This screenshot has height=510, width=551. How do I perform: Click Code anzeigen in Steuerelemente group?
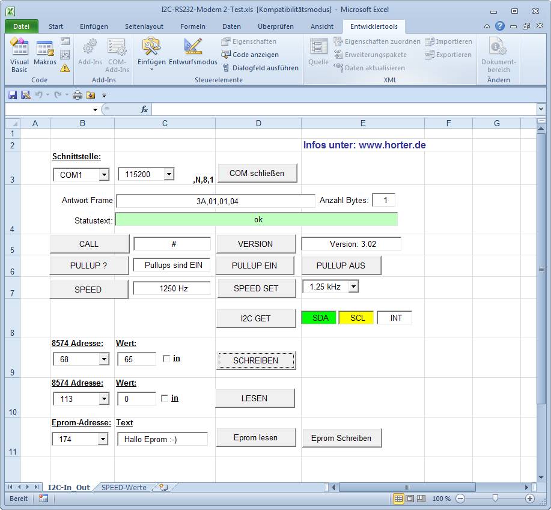point(250,55)
